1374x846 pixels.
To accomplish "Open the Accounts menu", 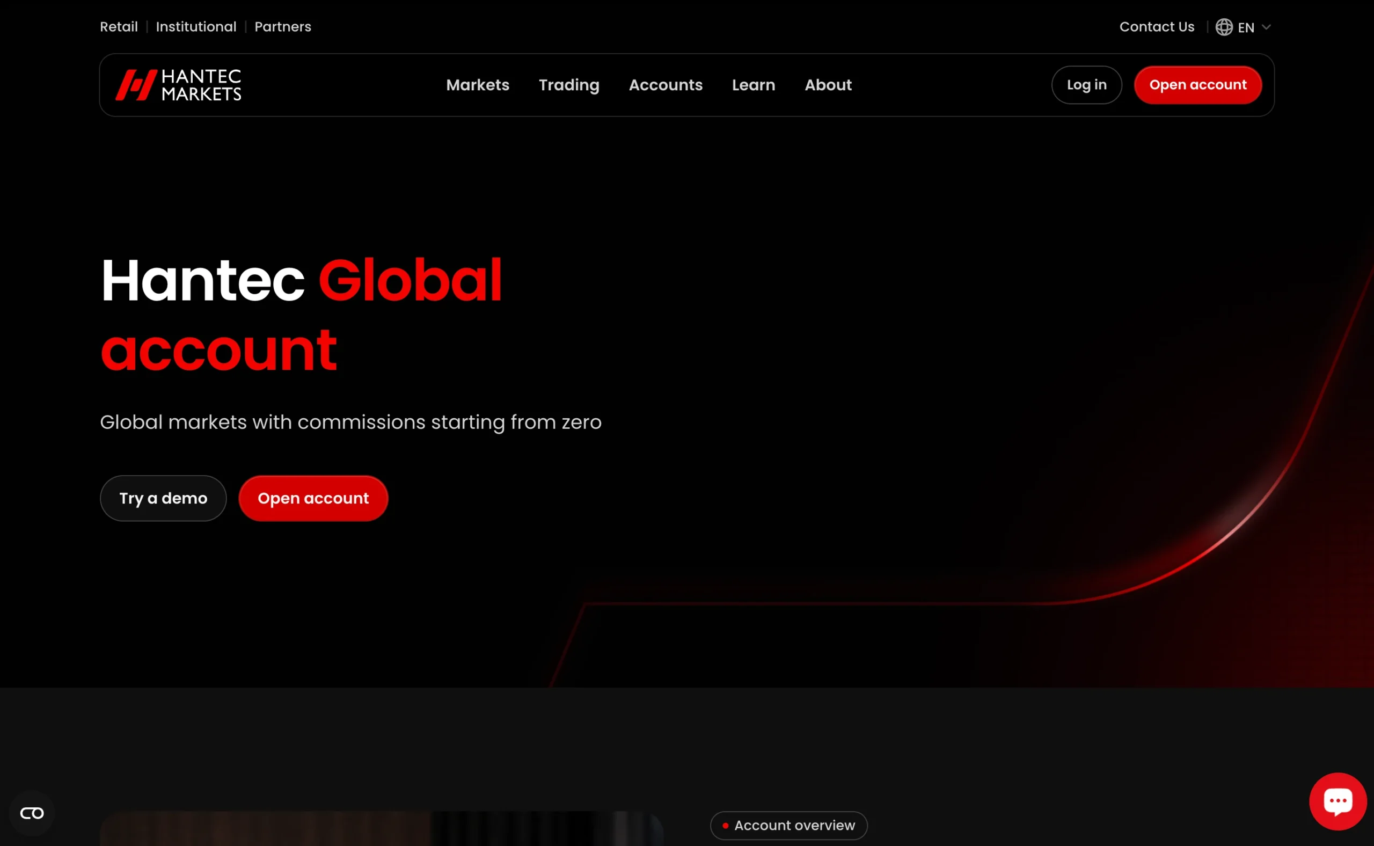I will 666,85.
